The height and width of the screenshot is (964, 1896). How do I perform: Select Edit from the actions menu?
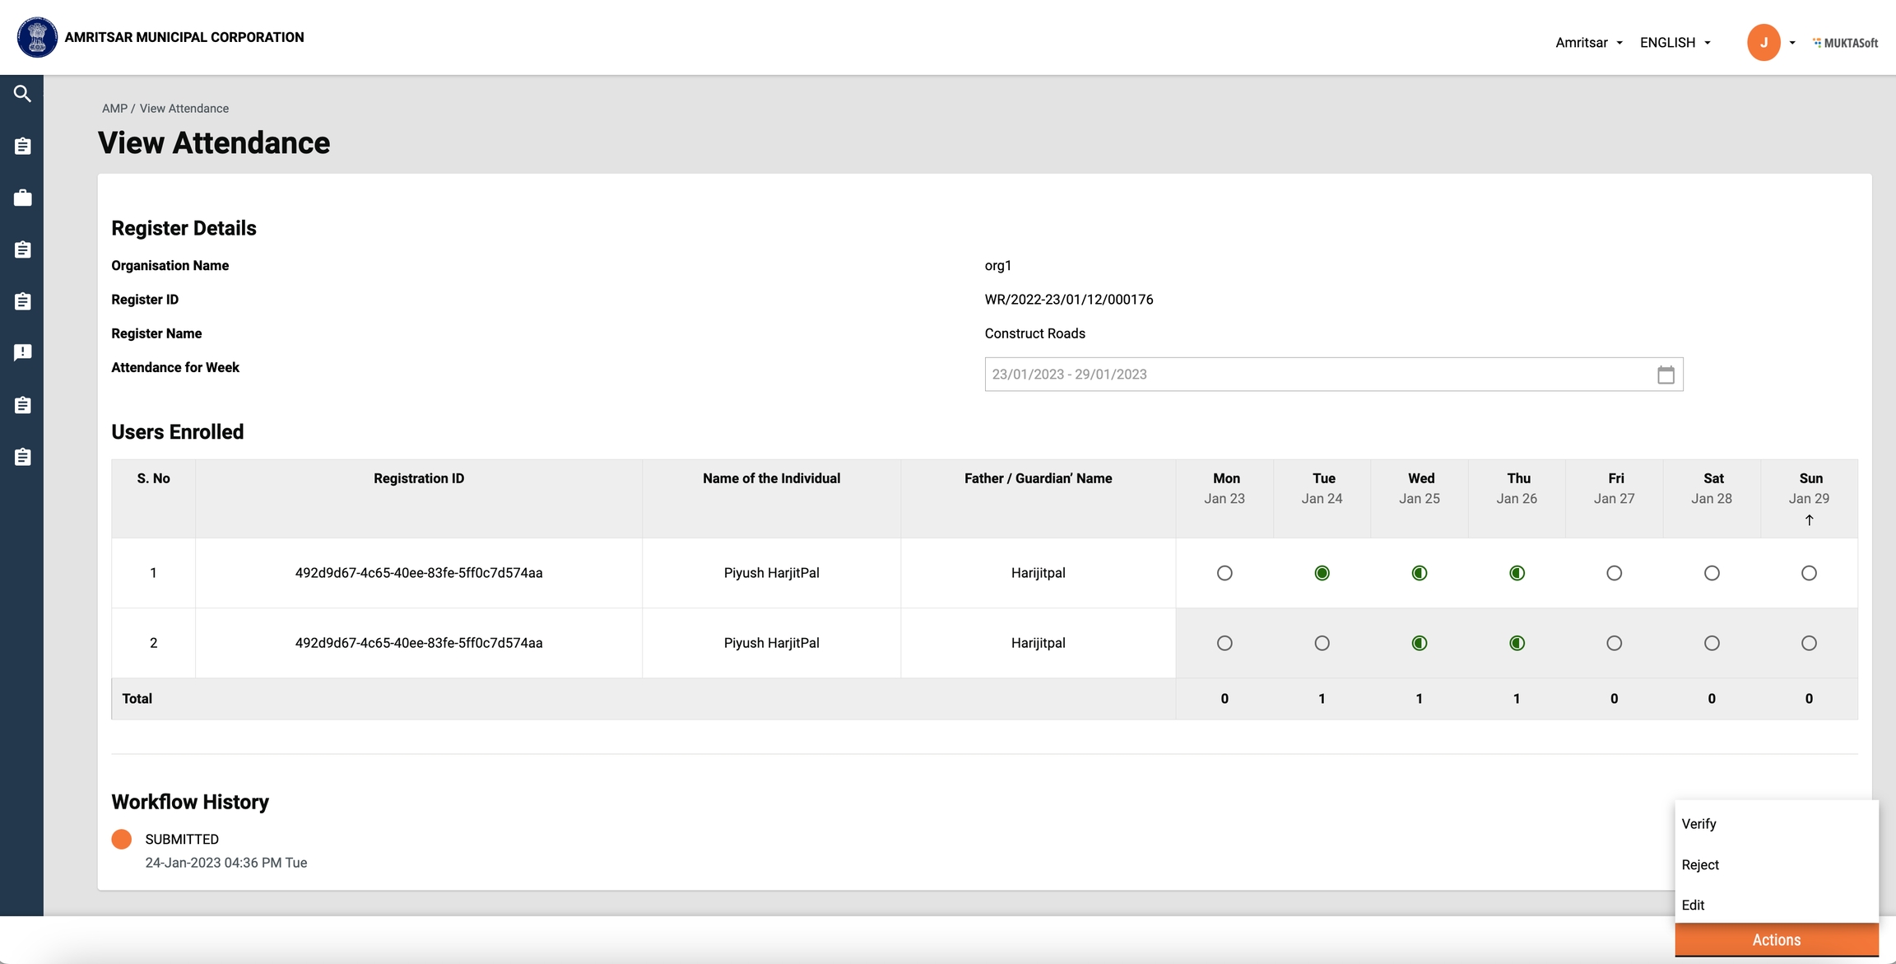tap(1693, 905)
